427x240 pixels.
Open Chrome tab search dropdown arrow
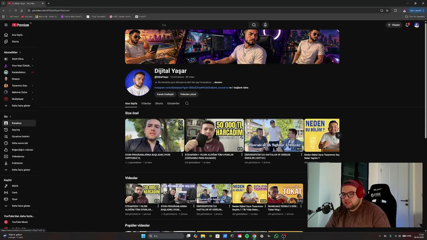[x=3, y=3]
